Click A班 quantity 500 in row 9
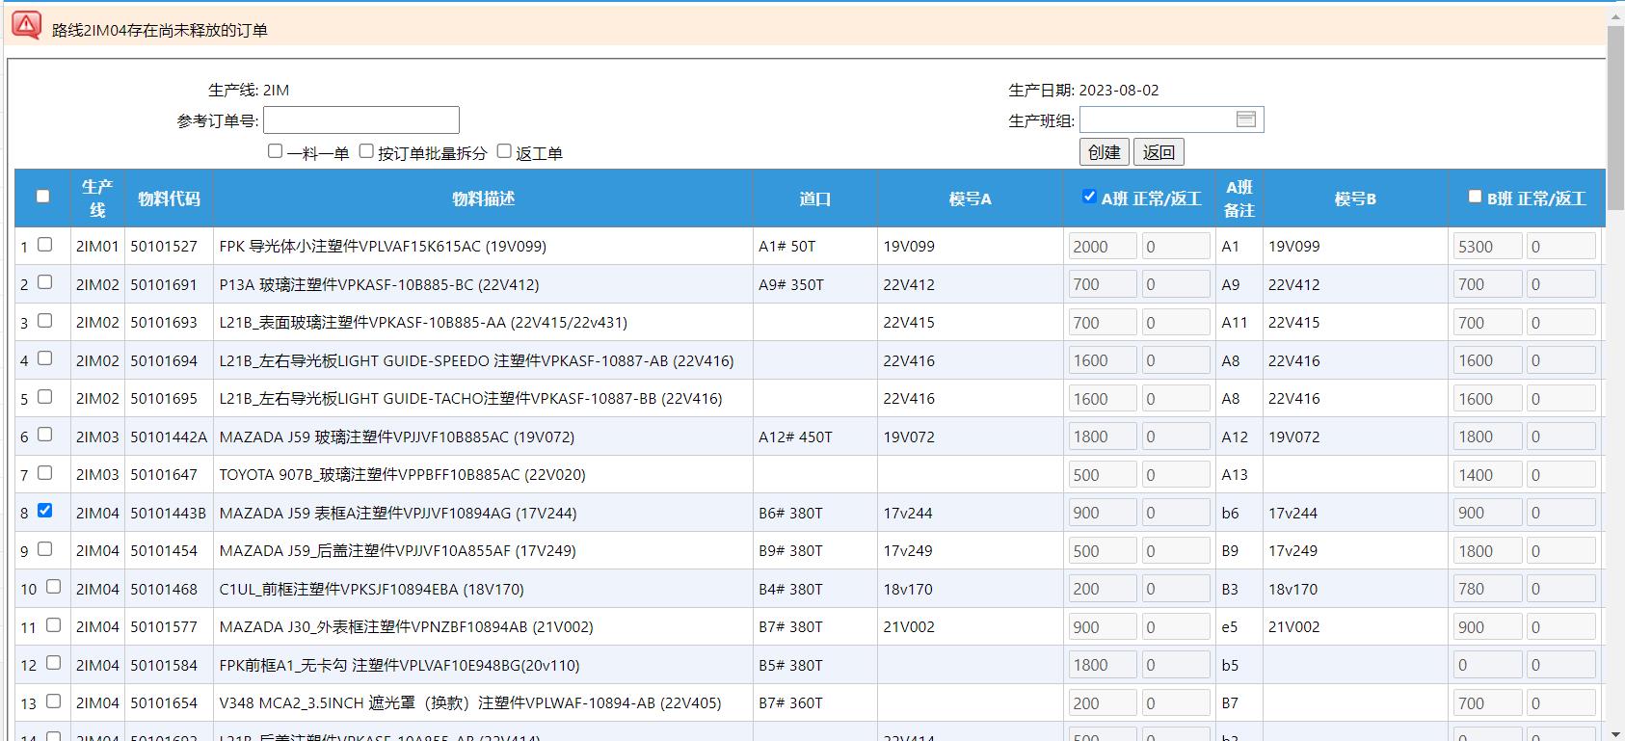Viewport: 1625px width, 741px height. (x=1103, y=550)
